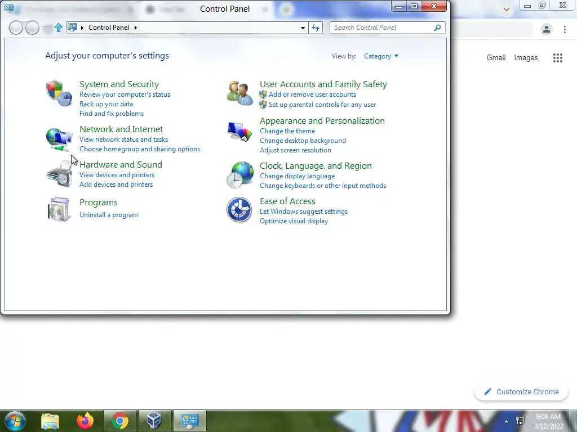Image resolution: width=577 pixels, height=432 pixels.
Task: Expand root breadcrumb arrow before Control Panel
Action: click(82, 28)
